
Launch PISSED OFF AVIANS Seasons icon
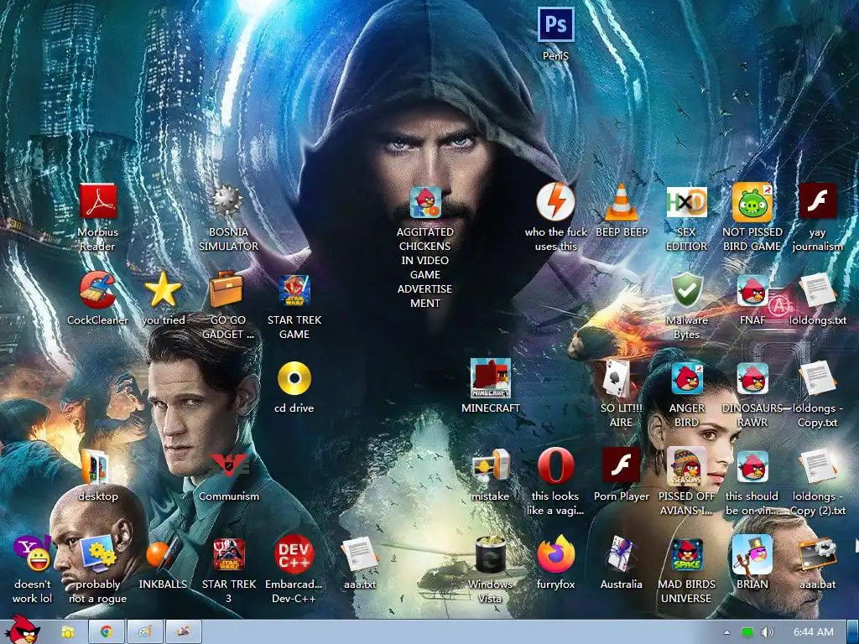pos(686,466)
